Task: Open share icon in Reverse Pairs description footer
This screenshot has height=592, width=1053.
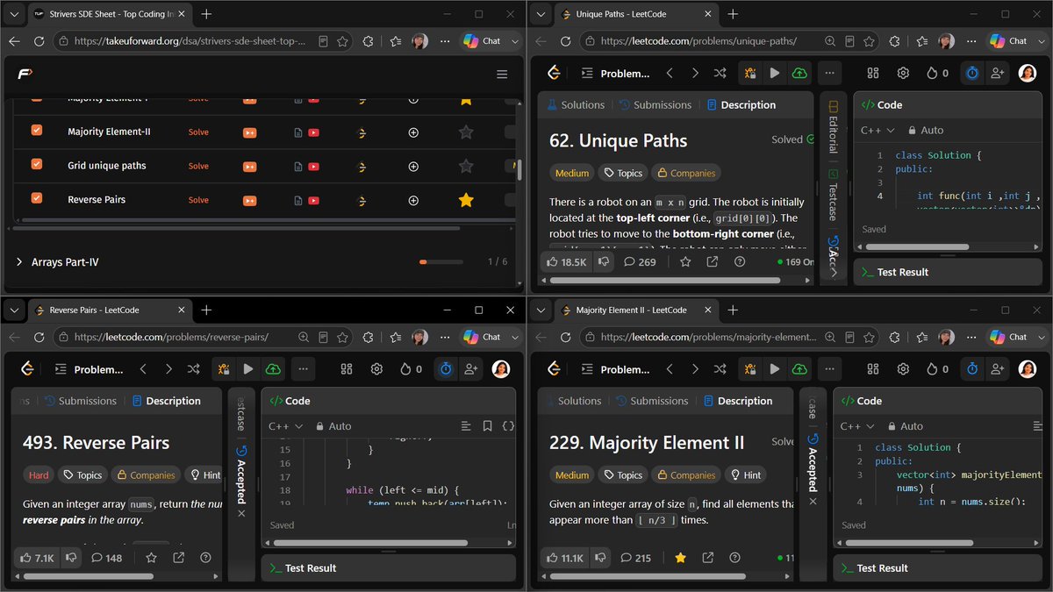Action: point(178,558)
